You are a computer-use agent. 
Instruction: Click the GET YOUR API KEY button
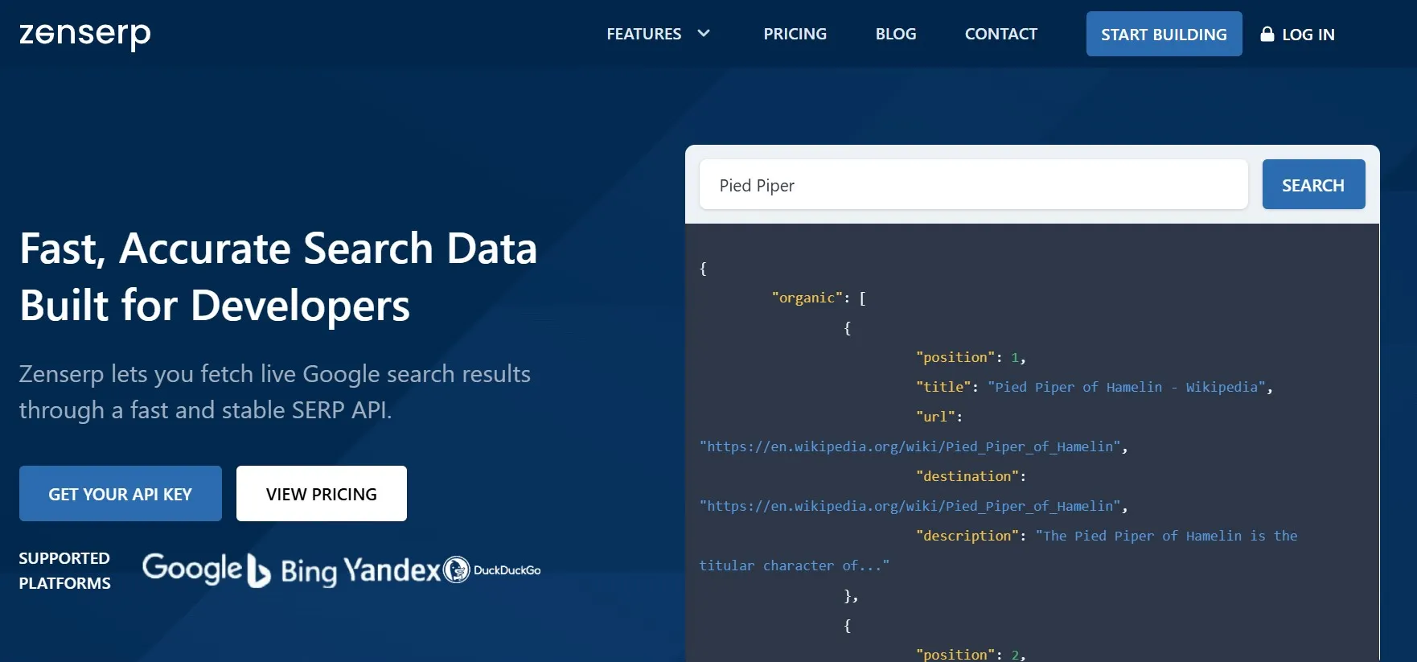121,494
